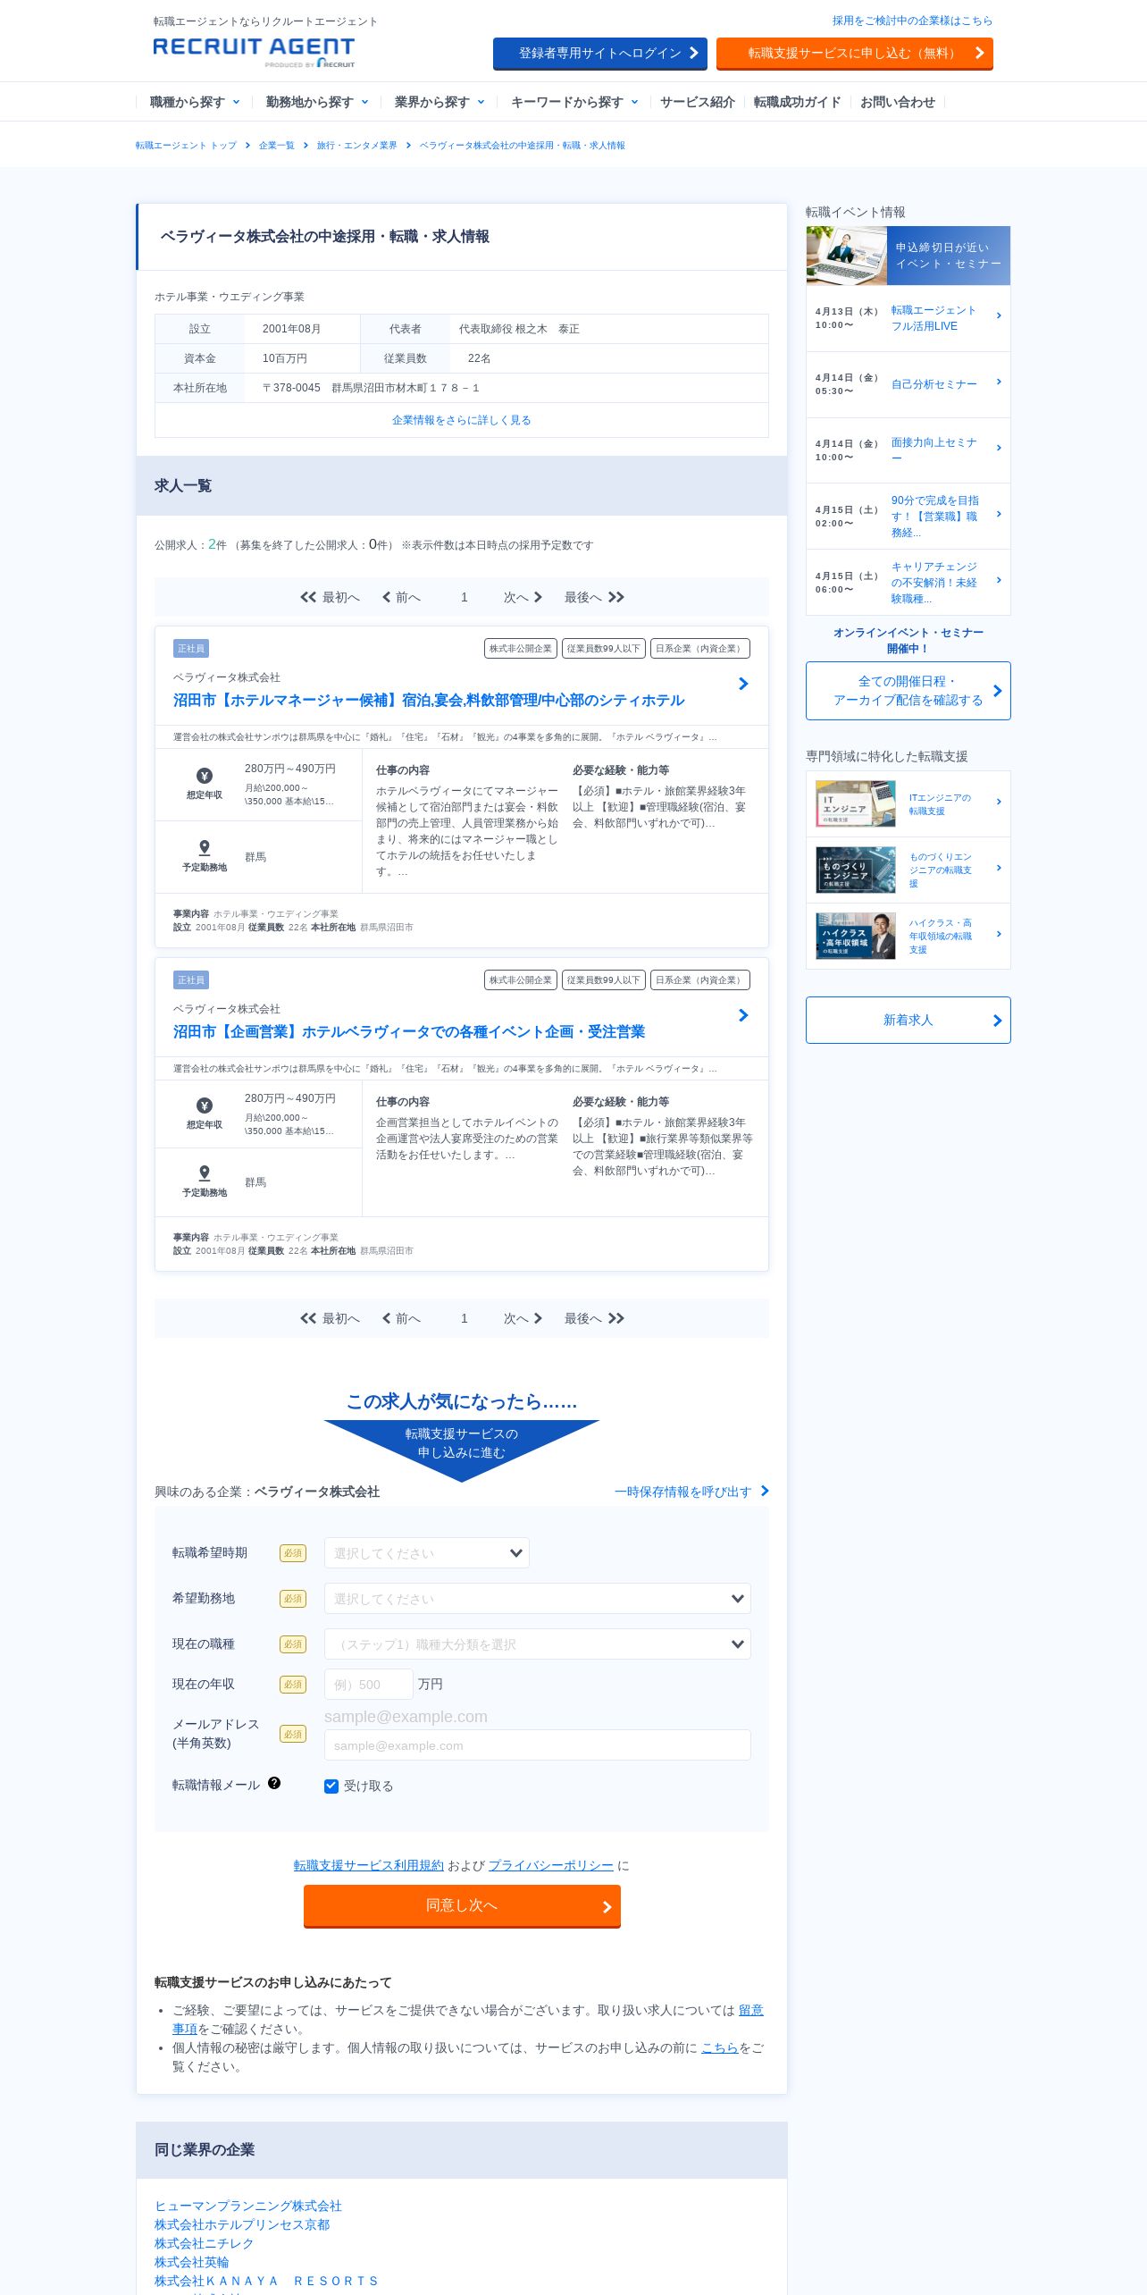Click the 現在の年収 input field

[369, 1684]
